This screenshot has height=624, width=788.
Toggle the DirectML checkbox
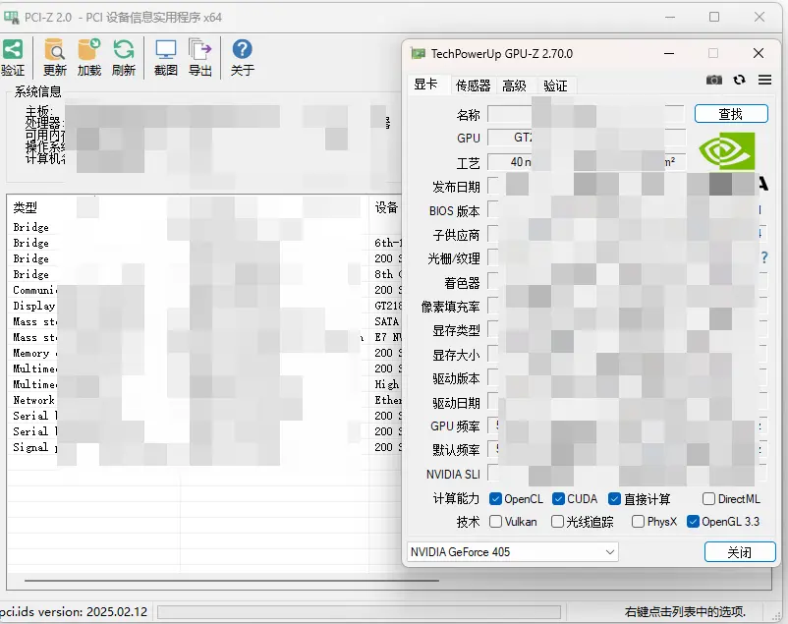coord(708,499)
